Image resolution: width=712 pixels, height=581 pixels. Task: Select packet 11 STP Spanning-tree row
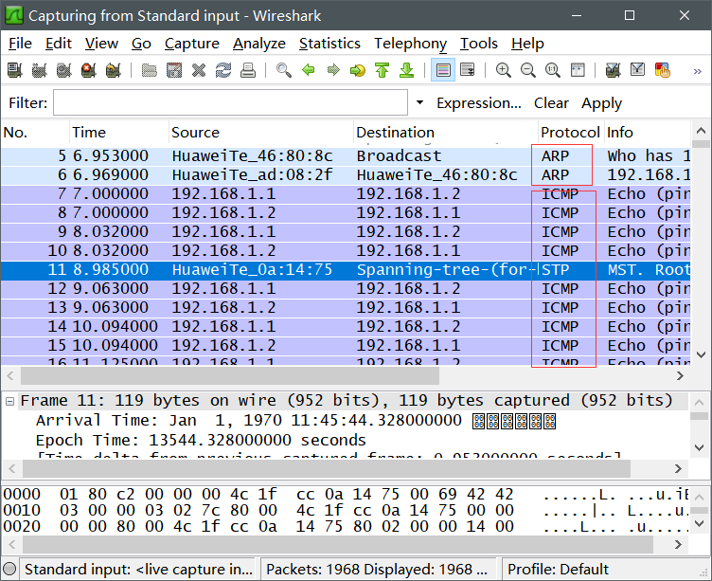(x=346, y=269)
